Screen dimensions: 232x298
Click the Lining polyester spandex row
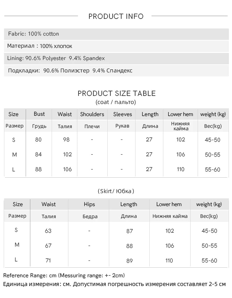click(x=116, y=58)
